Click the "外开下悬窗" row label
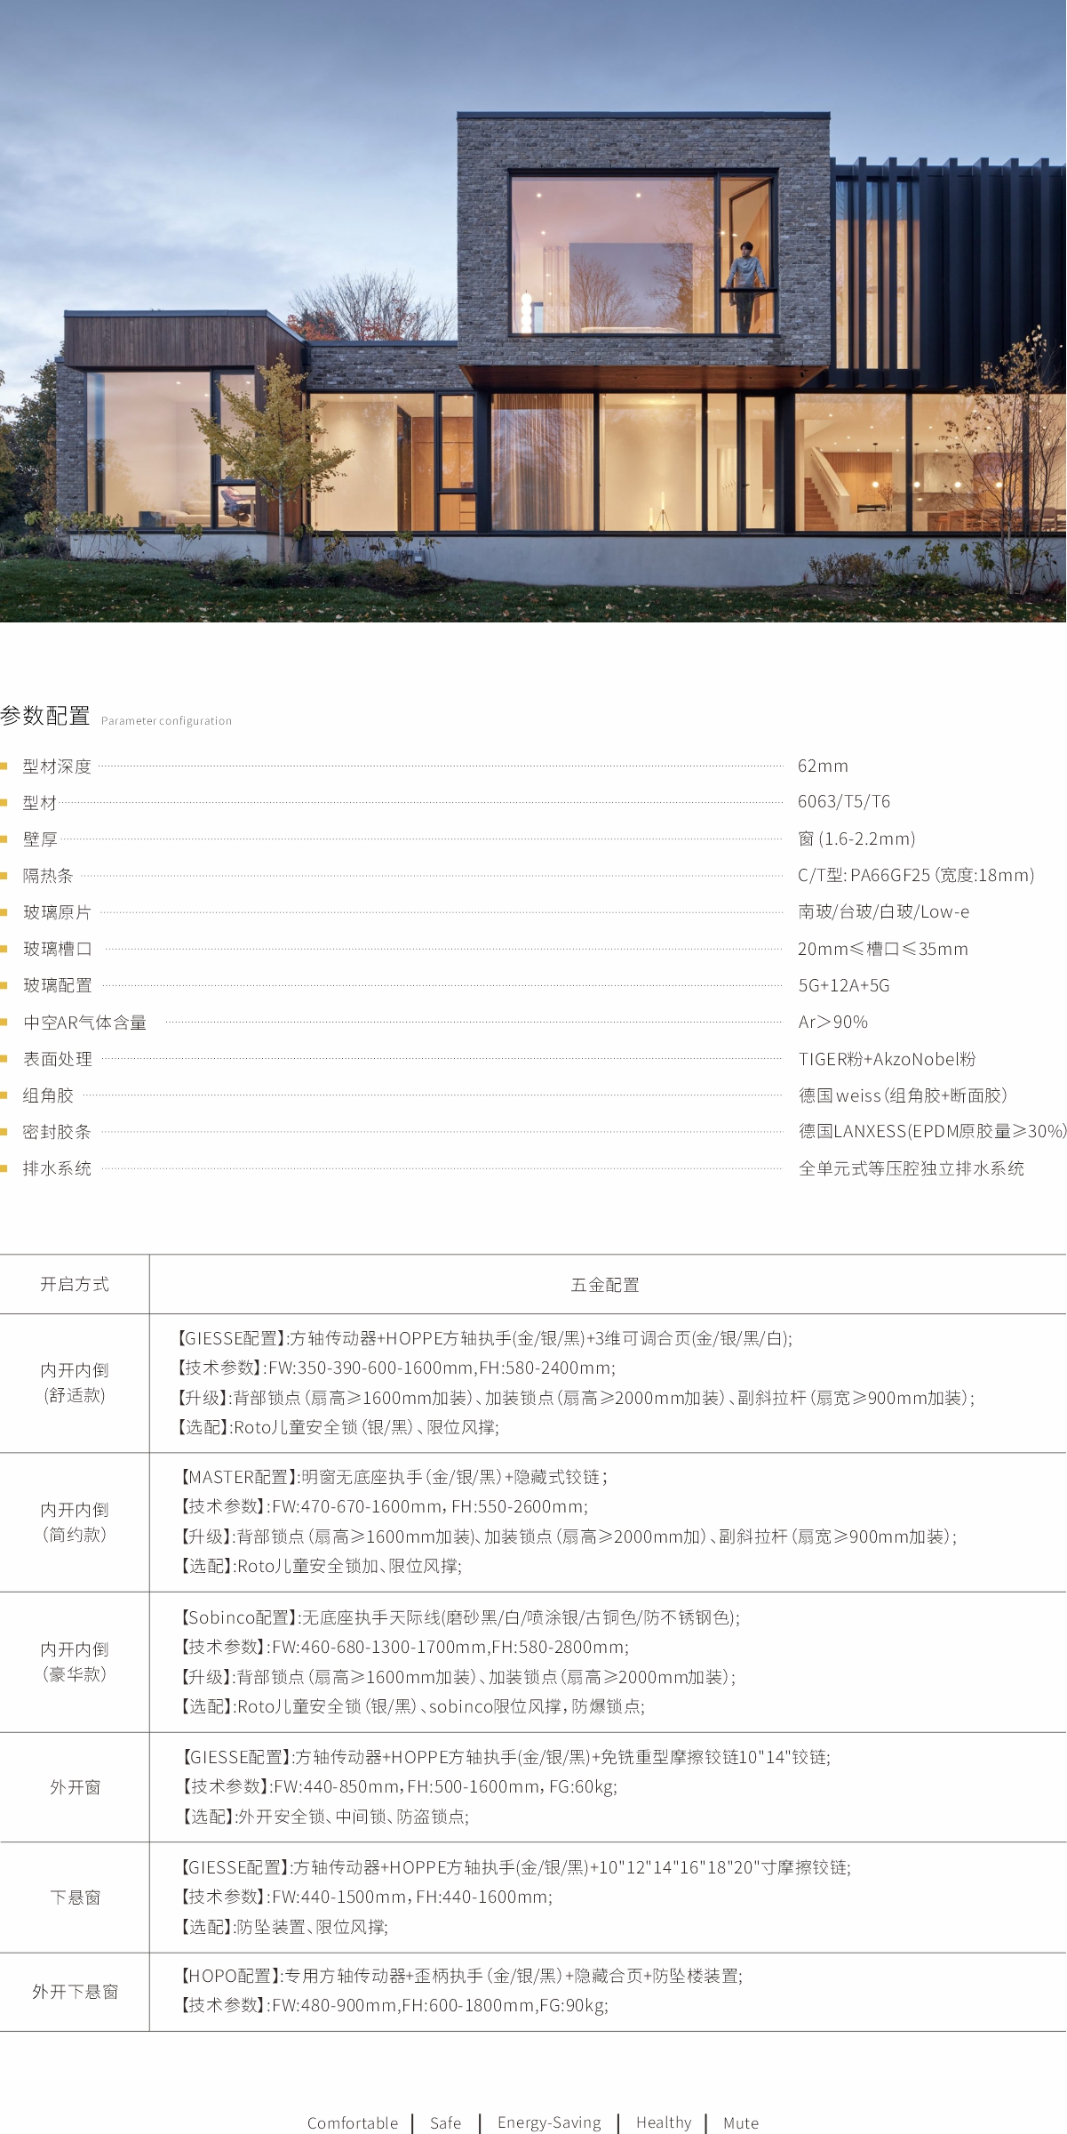1067x2134 pixels. (75, 1992)
